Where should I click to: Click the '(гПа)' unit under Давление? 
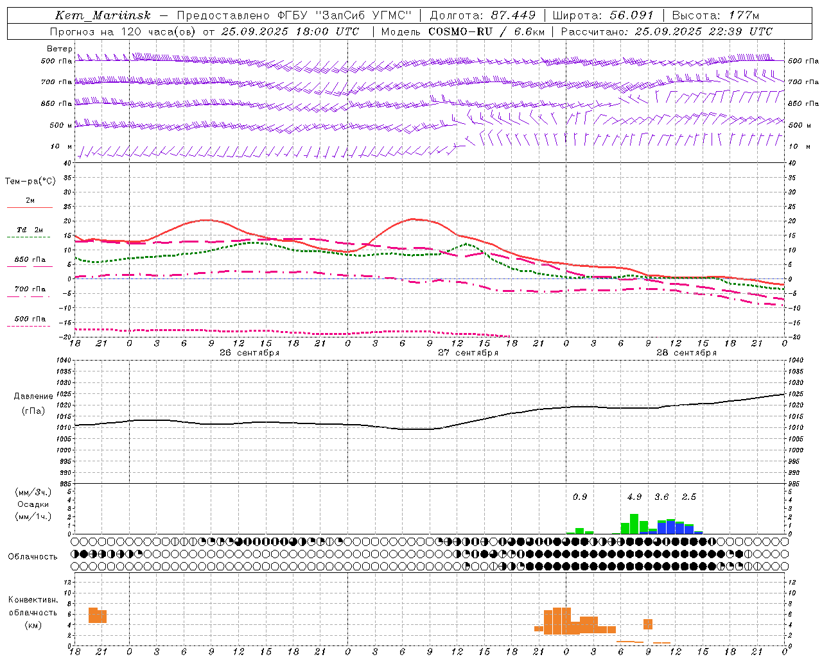(x=33, y=411)
